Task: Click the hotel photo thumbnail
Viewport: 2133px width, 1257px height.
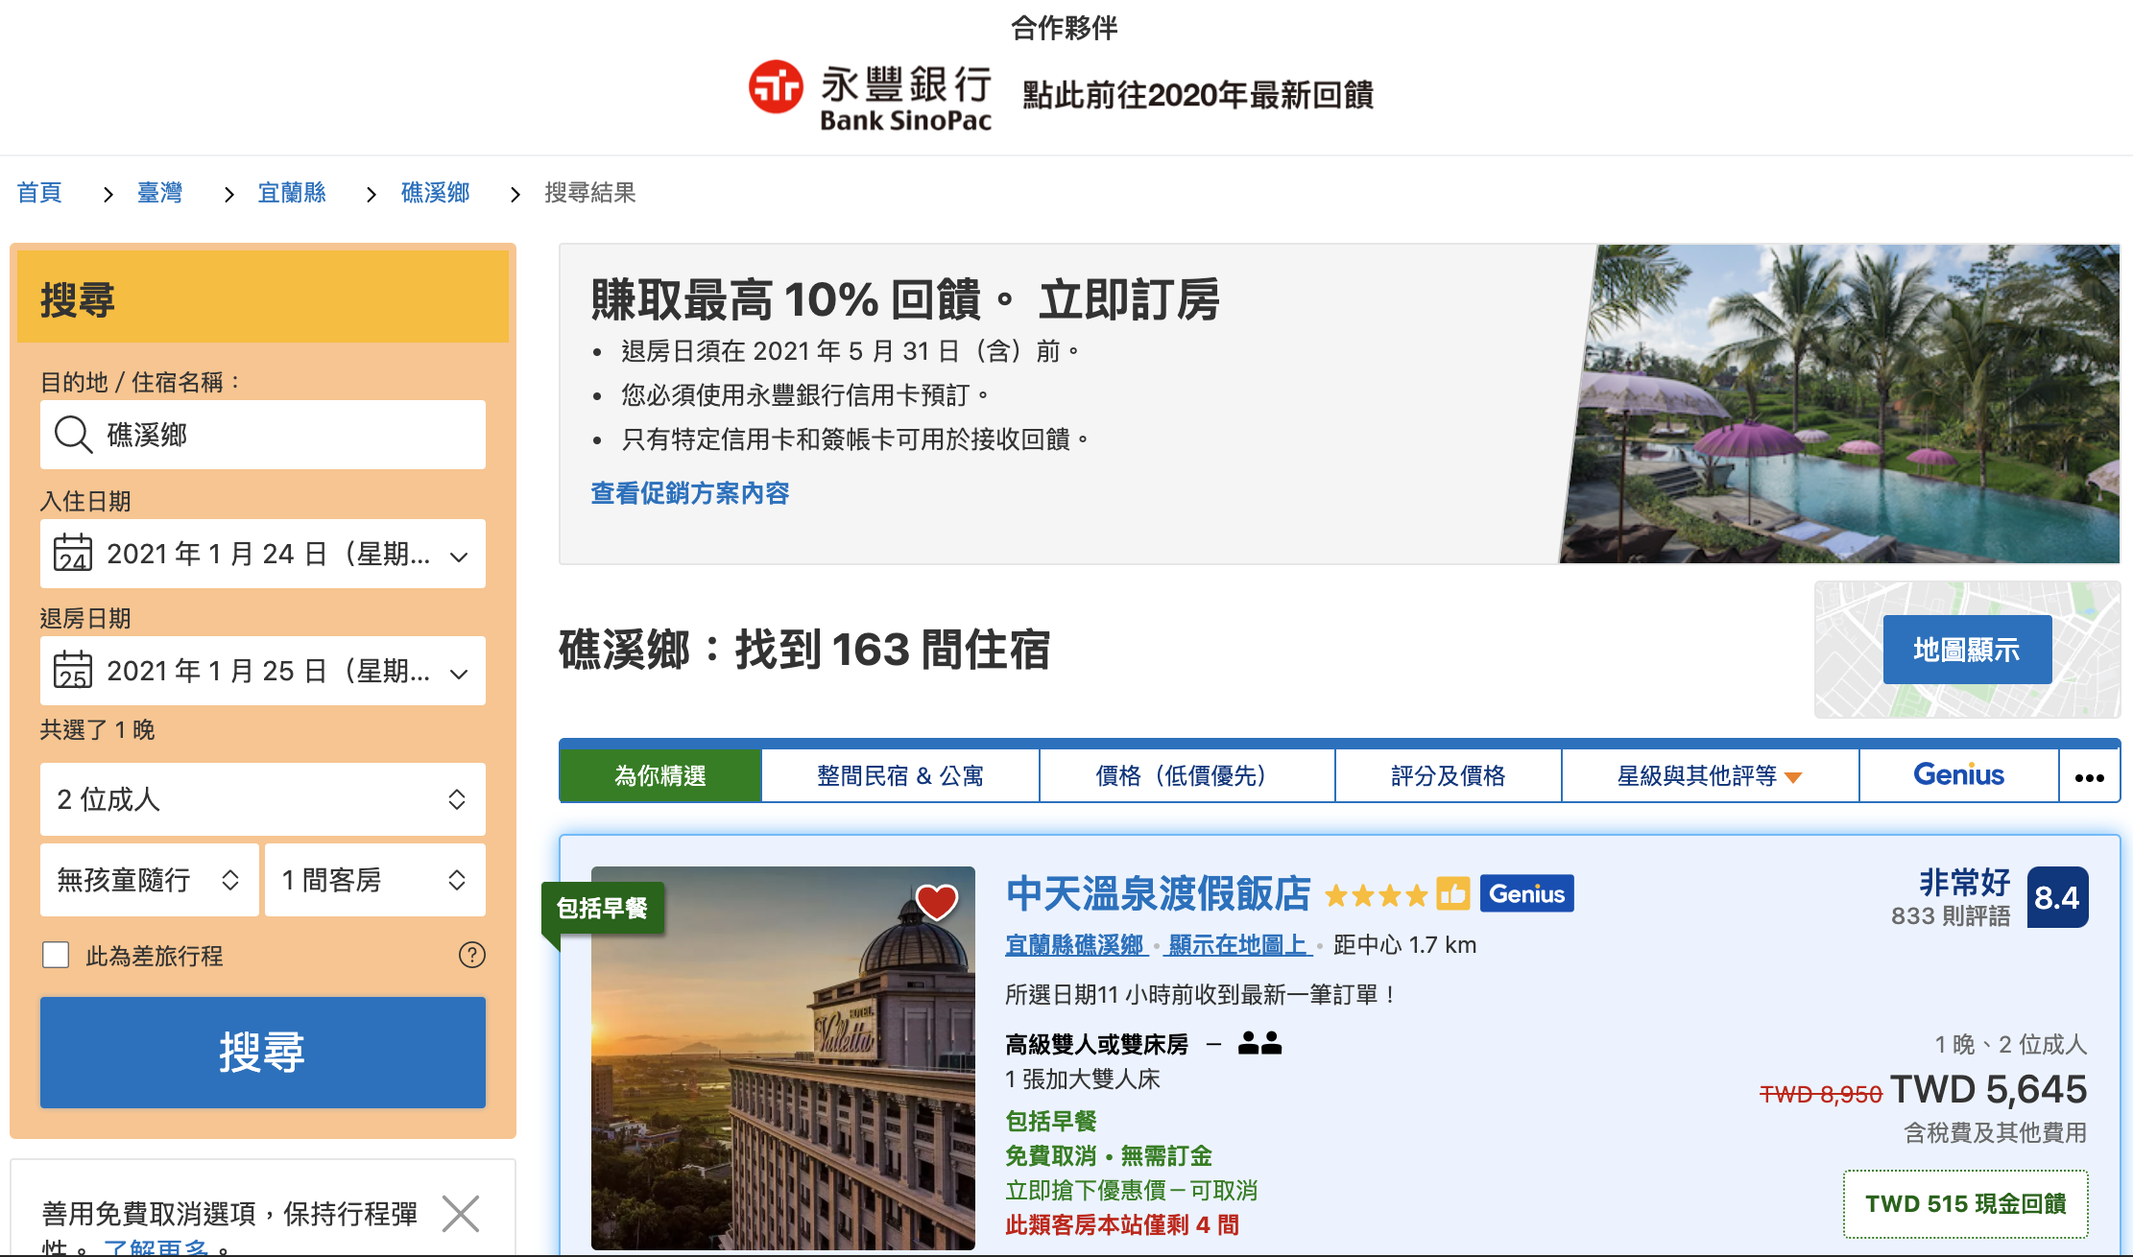Action: pyautogui.click(x=783, y=1058)
